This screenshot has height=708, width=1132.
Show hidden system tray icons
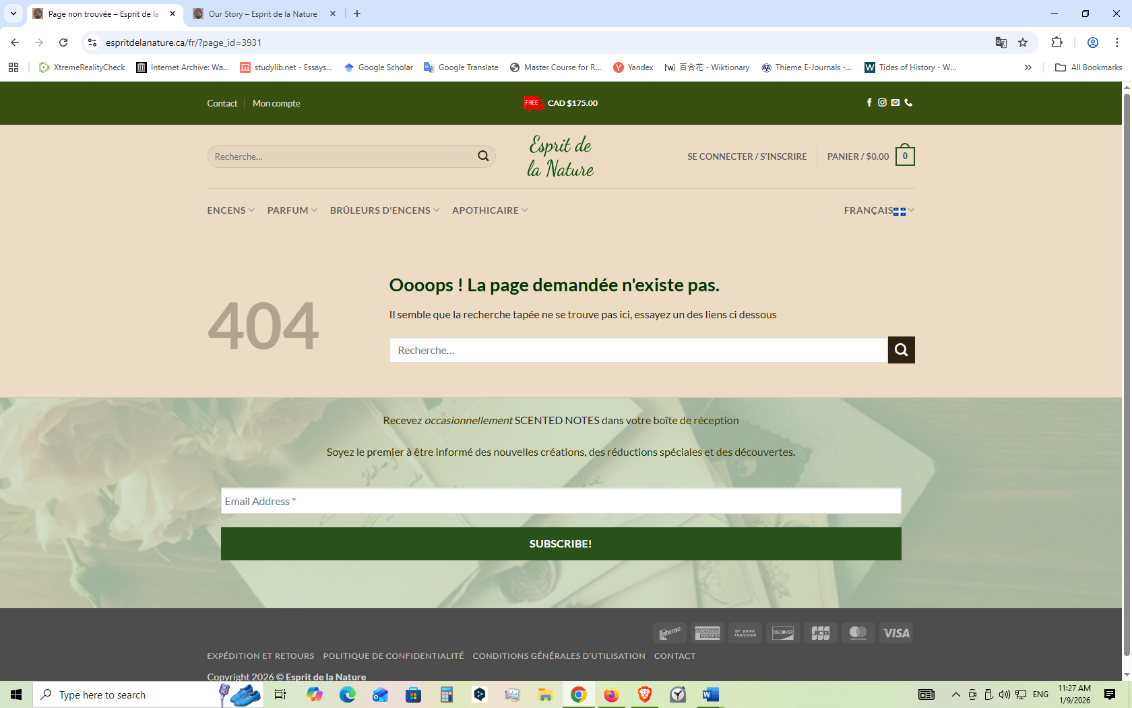pyautogui.click(x=955, y=695)
